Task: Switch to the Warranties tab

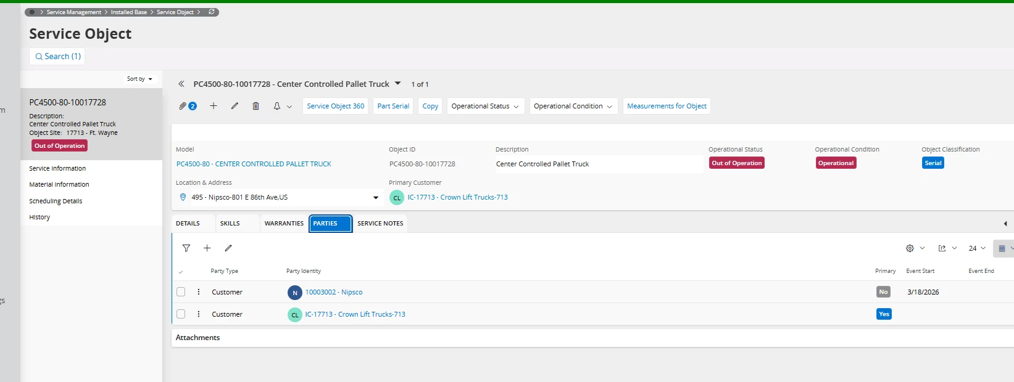Action: [284, 224]
